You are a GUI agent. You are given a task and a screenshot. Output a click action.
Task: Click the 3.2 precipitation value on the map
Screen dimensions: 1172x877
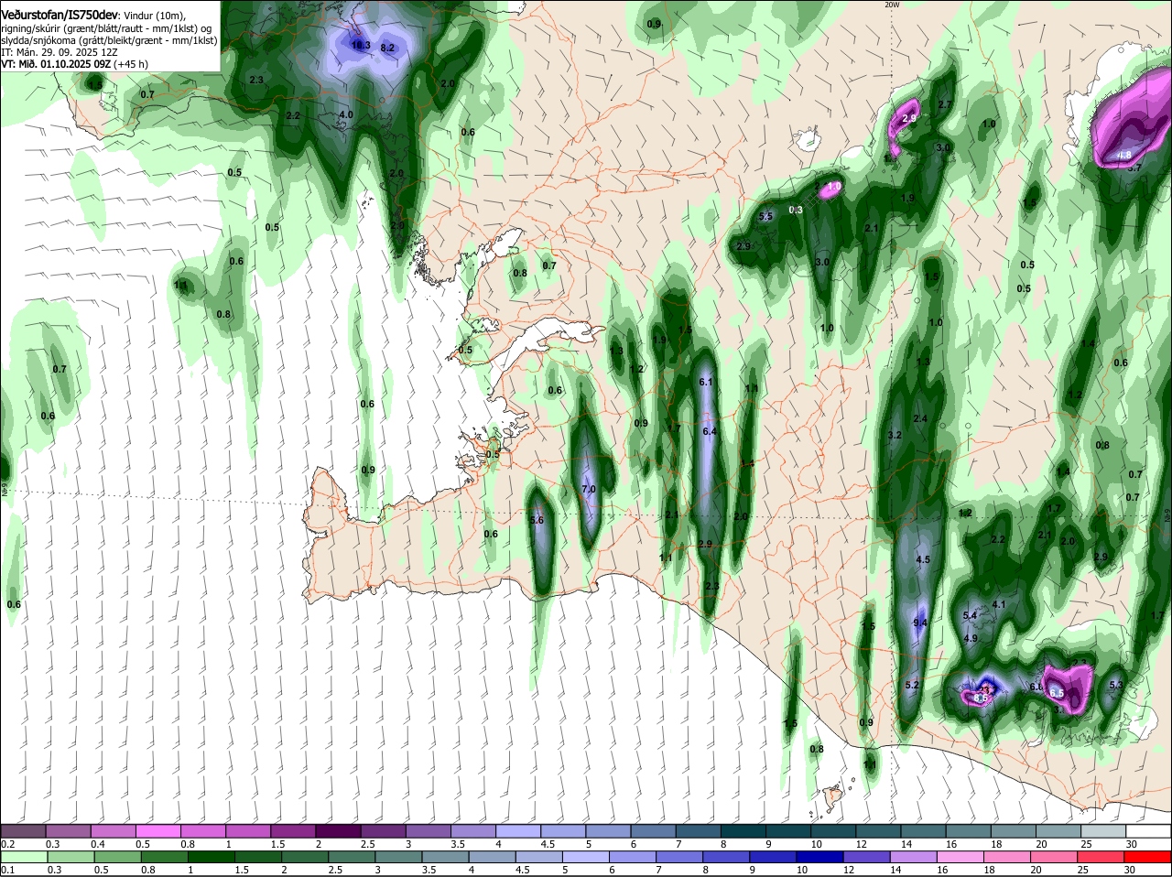[895, 435]
